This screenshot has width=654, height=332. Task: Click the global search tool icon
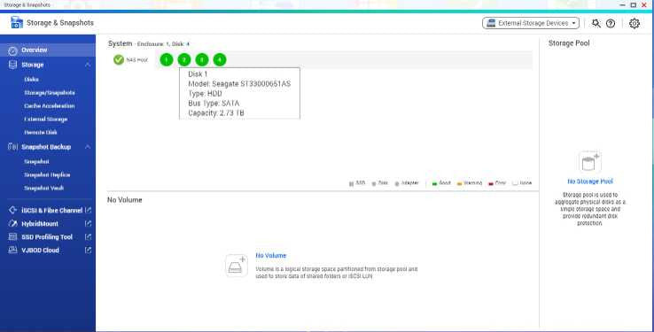[596, 23]
